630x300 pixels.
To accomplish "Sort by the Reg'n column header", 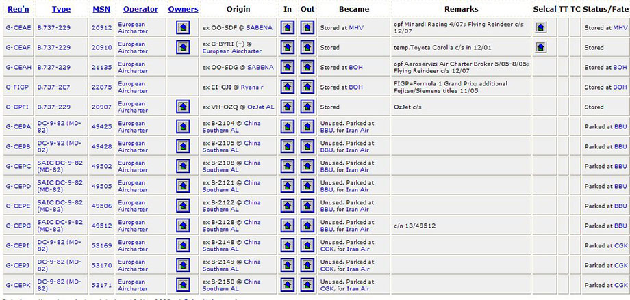I will pos(18,10).
